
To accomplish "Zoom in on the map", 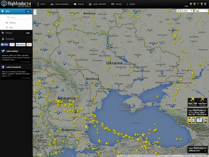I will (x=35, y=11).
